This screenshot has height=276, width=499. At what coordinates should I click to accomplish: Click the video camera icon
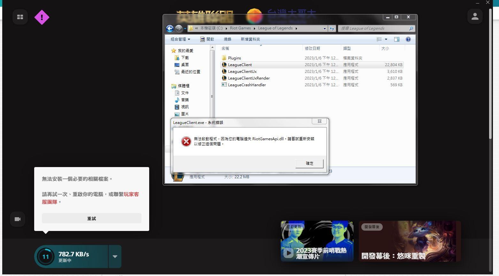point(18,219)
